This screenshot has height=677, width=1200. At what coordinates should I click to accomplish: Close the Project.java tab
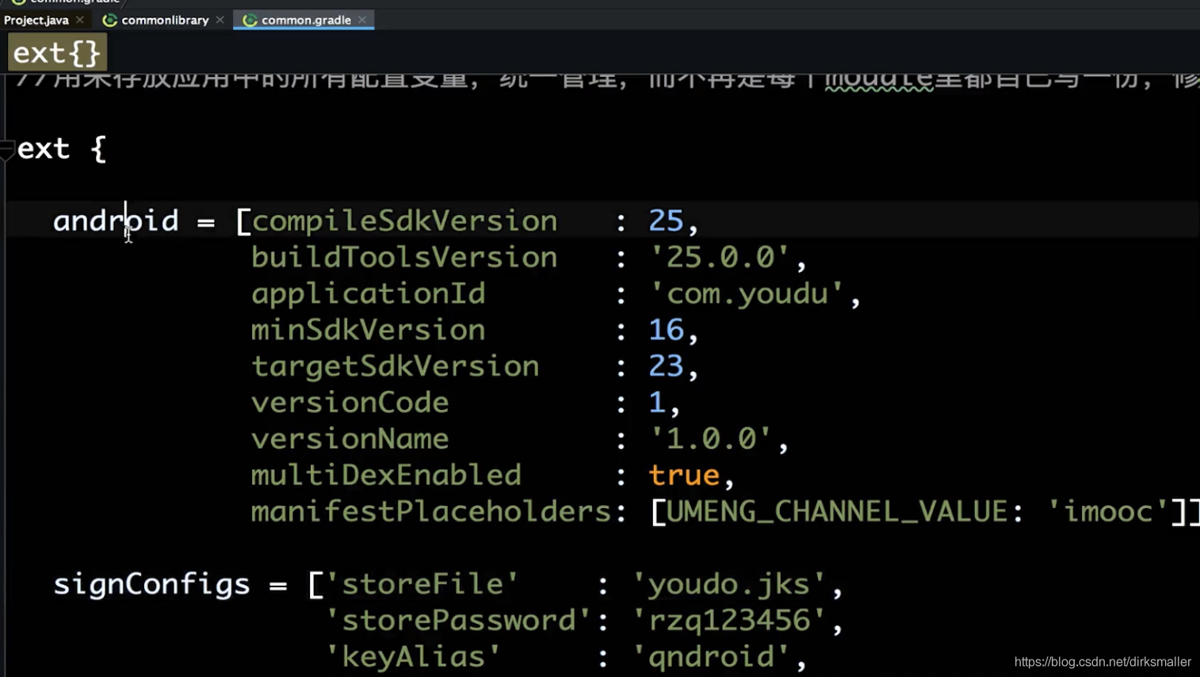pos(80,20)
